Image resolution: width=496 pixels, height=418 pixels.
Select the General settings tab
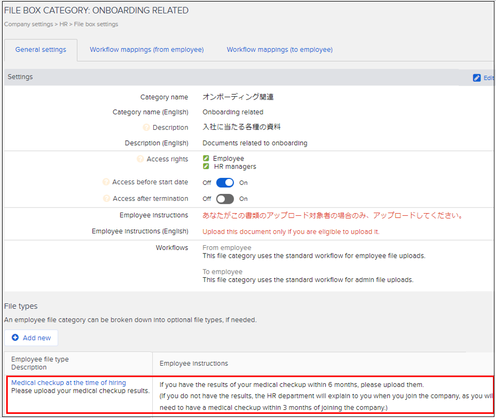40,50
